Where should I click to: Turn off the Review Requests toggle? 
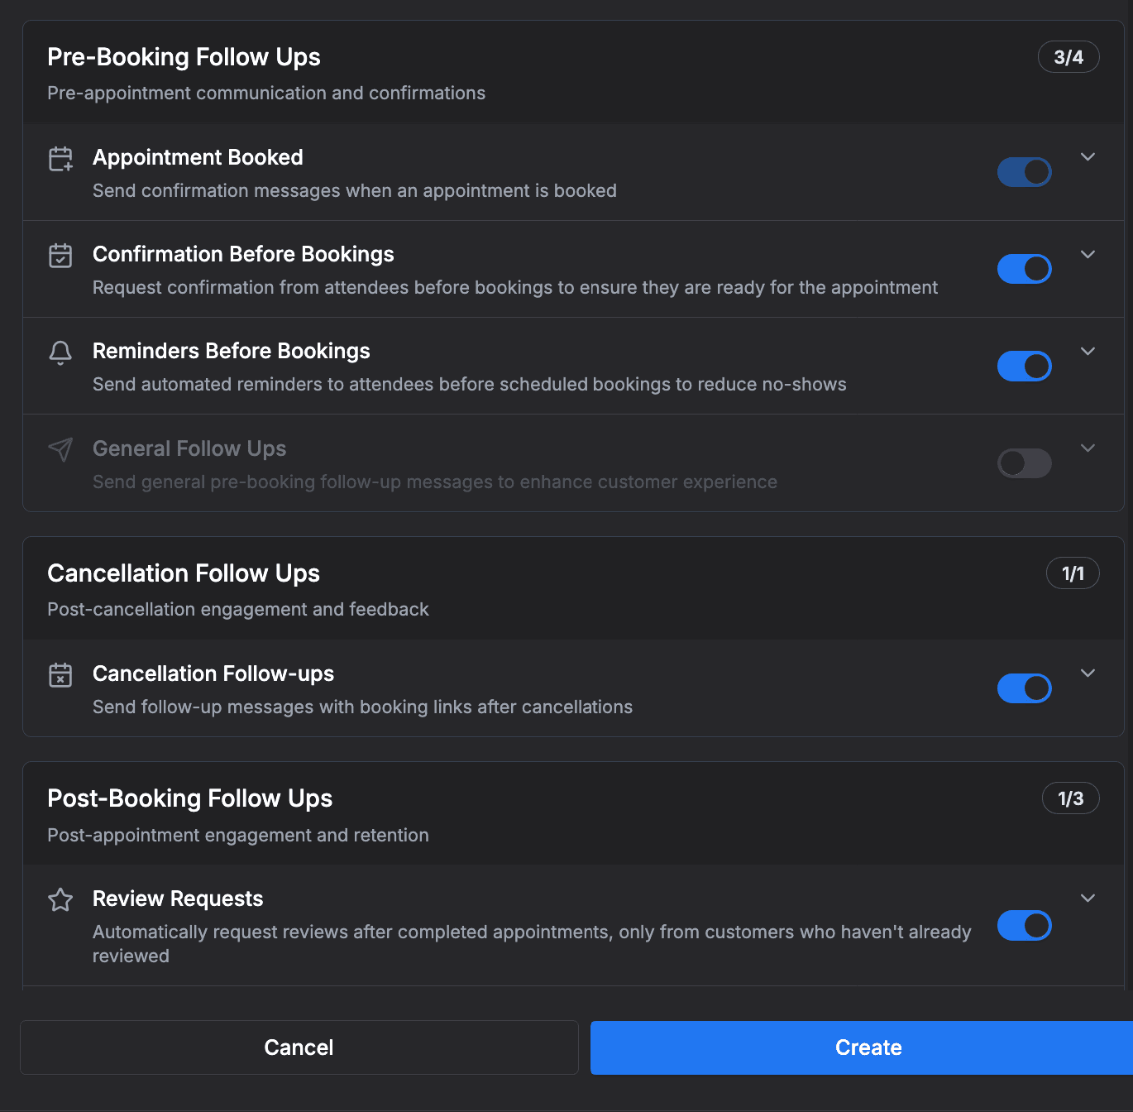pyautogui.click(x=1025, y=926)
